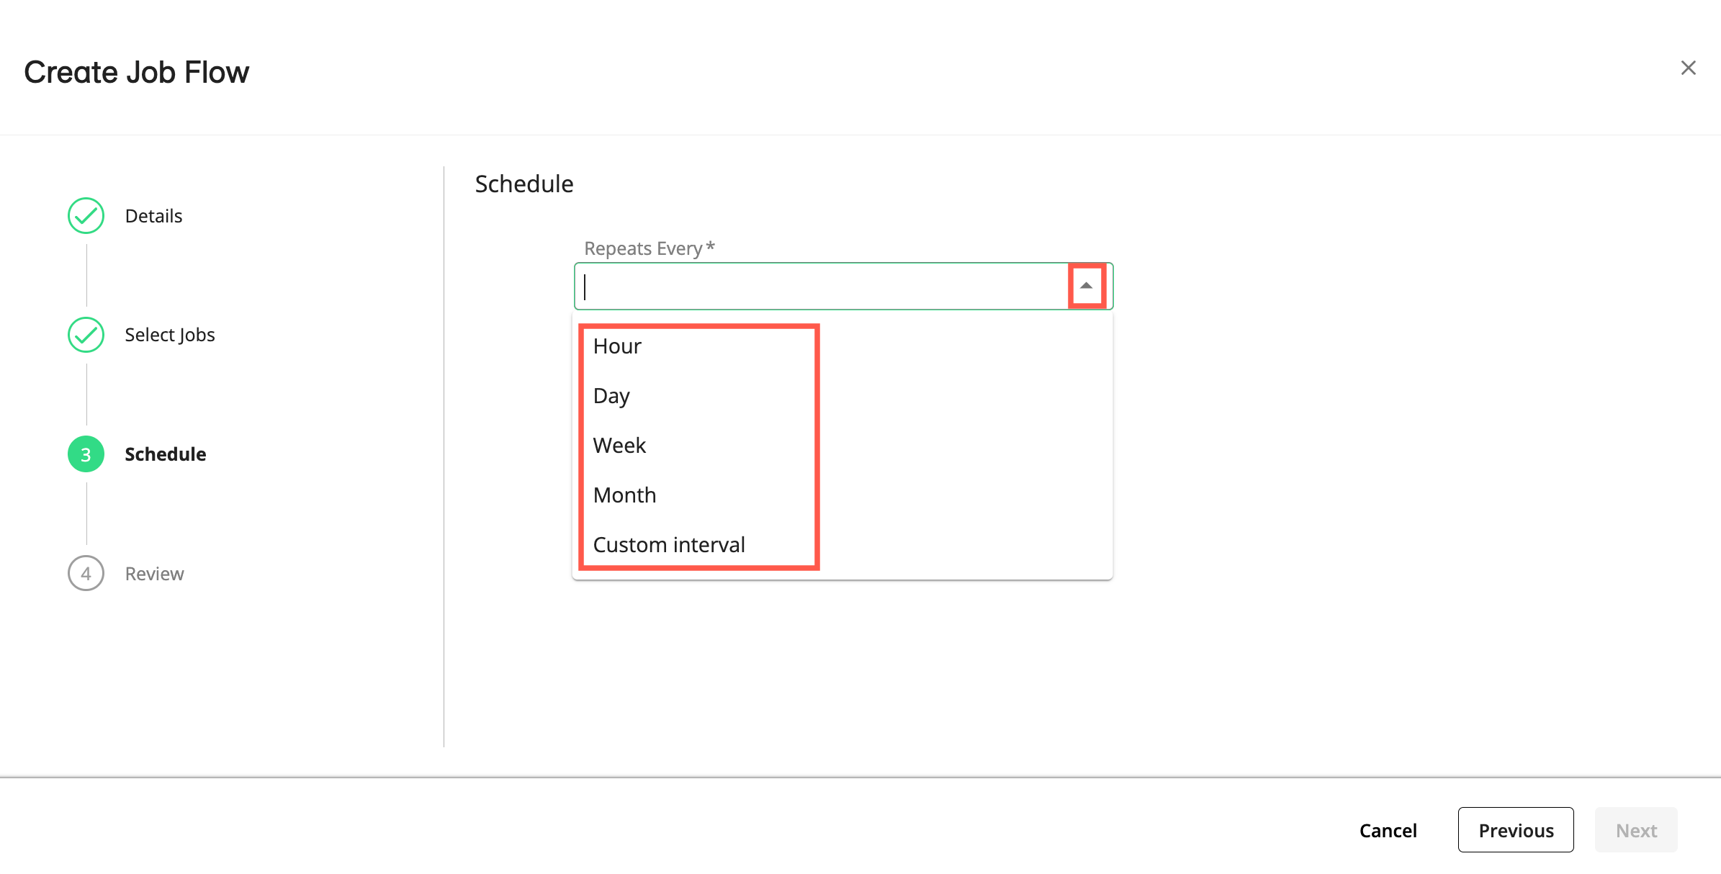Click the collapse arrow on Repeats Every field
1721x874 pixels.
point(1086,285)
